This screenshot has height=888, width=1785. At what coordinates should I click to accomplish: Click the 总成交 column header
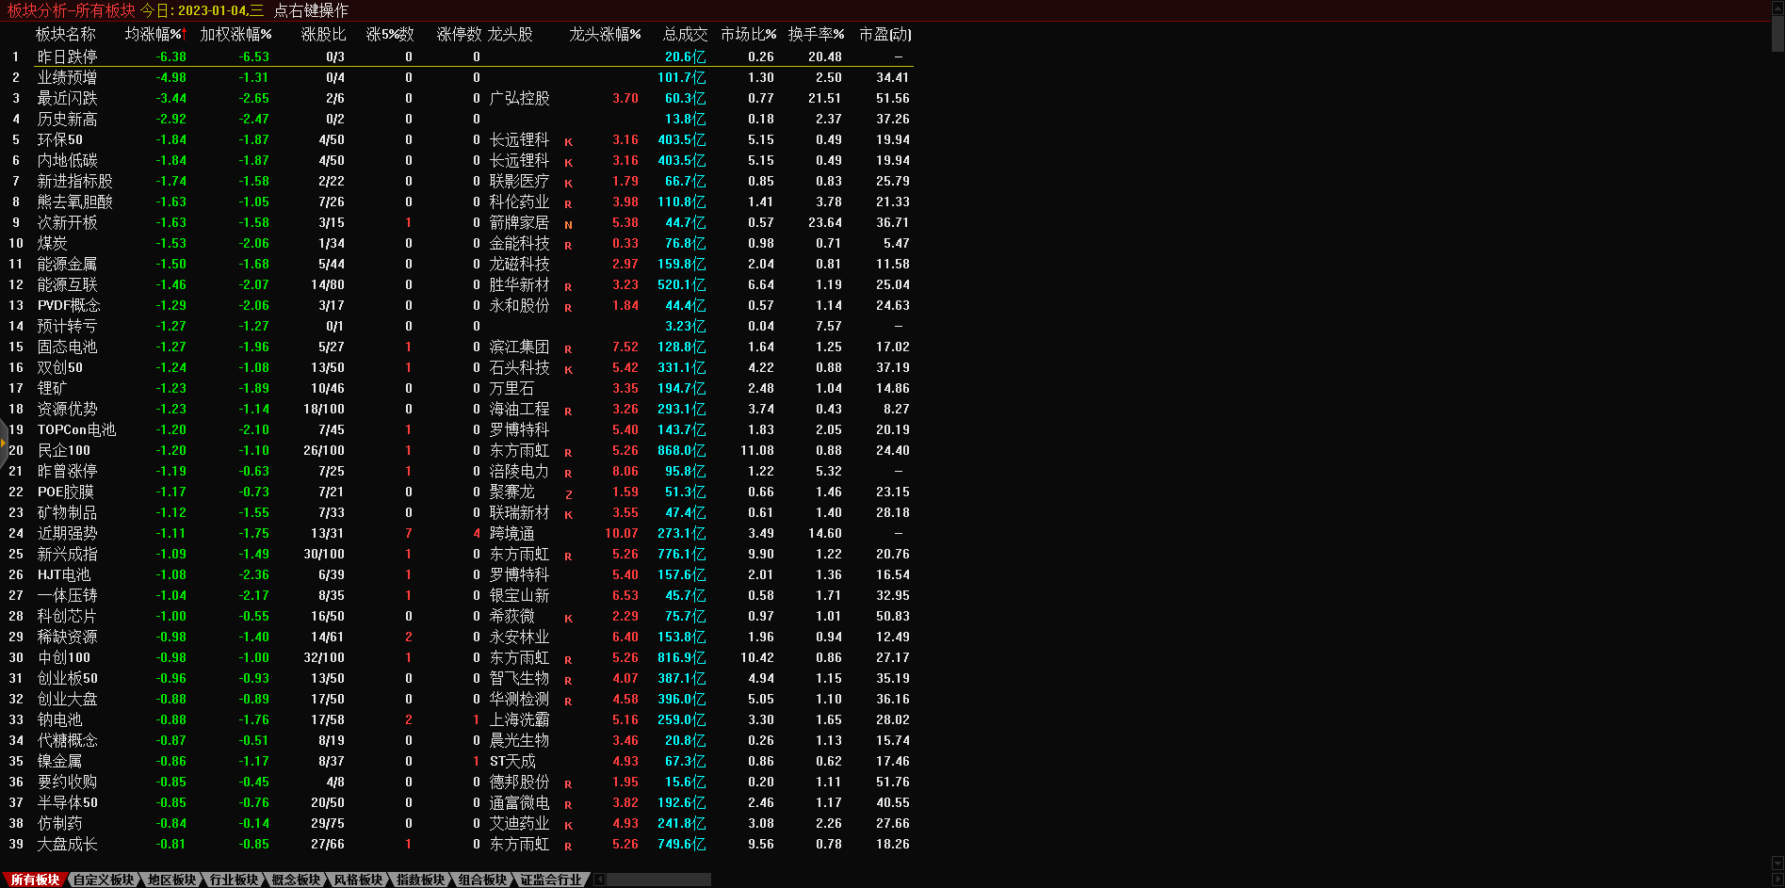pyautogui.click(x=685, y=34)
